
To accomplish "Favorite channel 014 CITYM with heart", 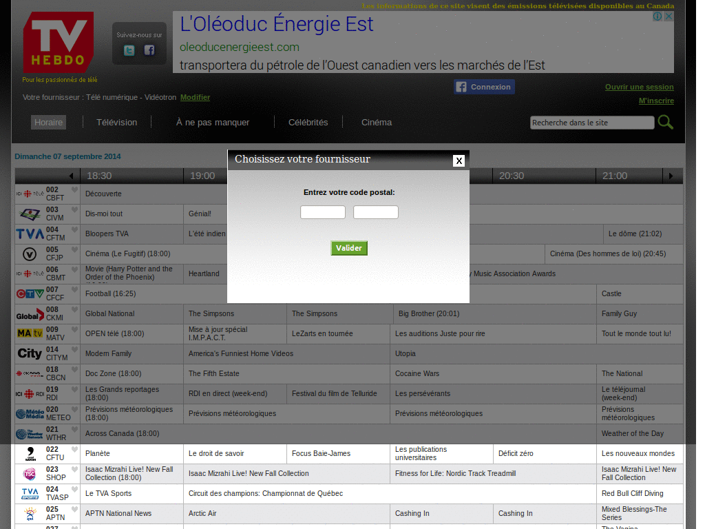I will pos(74,349).
